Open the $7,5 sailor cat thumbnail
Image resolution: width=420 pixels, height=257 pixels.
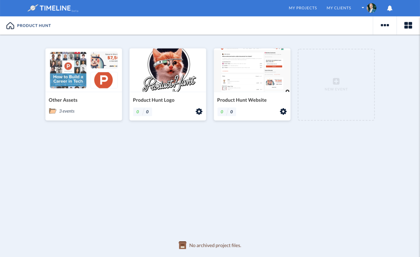(104, 60)
